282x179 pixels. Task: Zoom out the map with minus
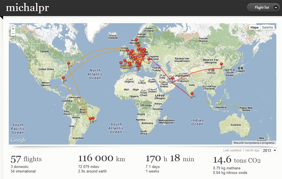tap(13, 34)
